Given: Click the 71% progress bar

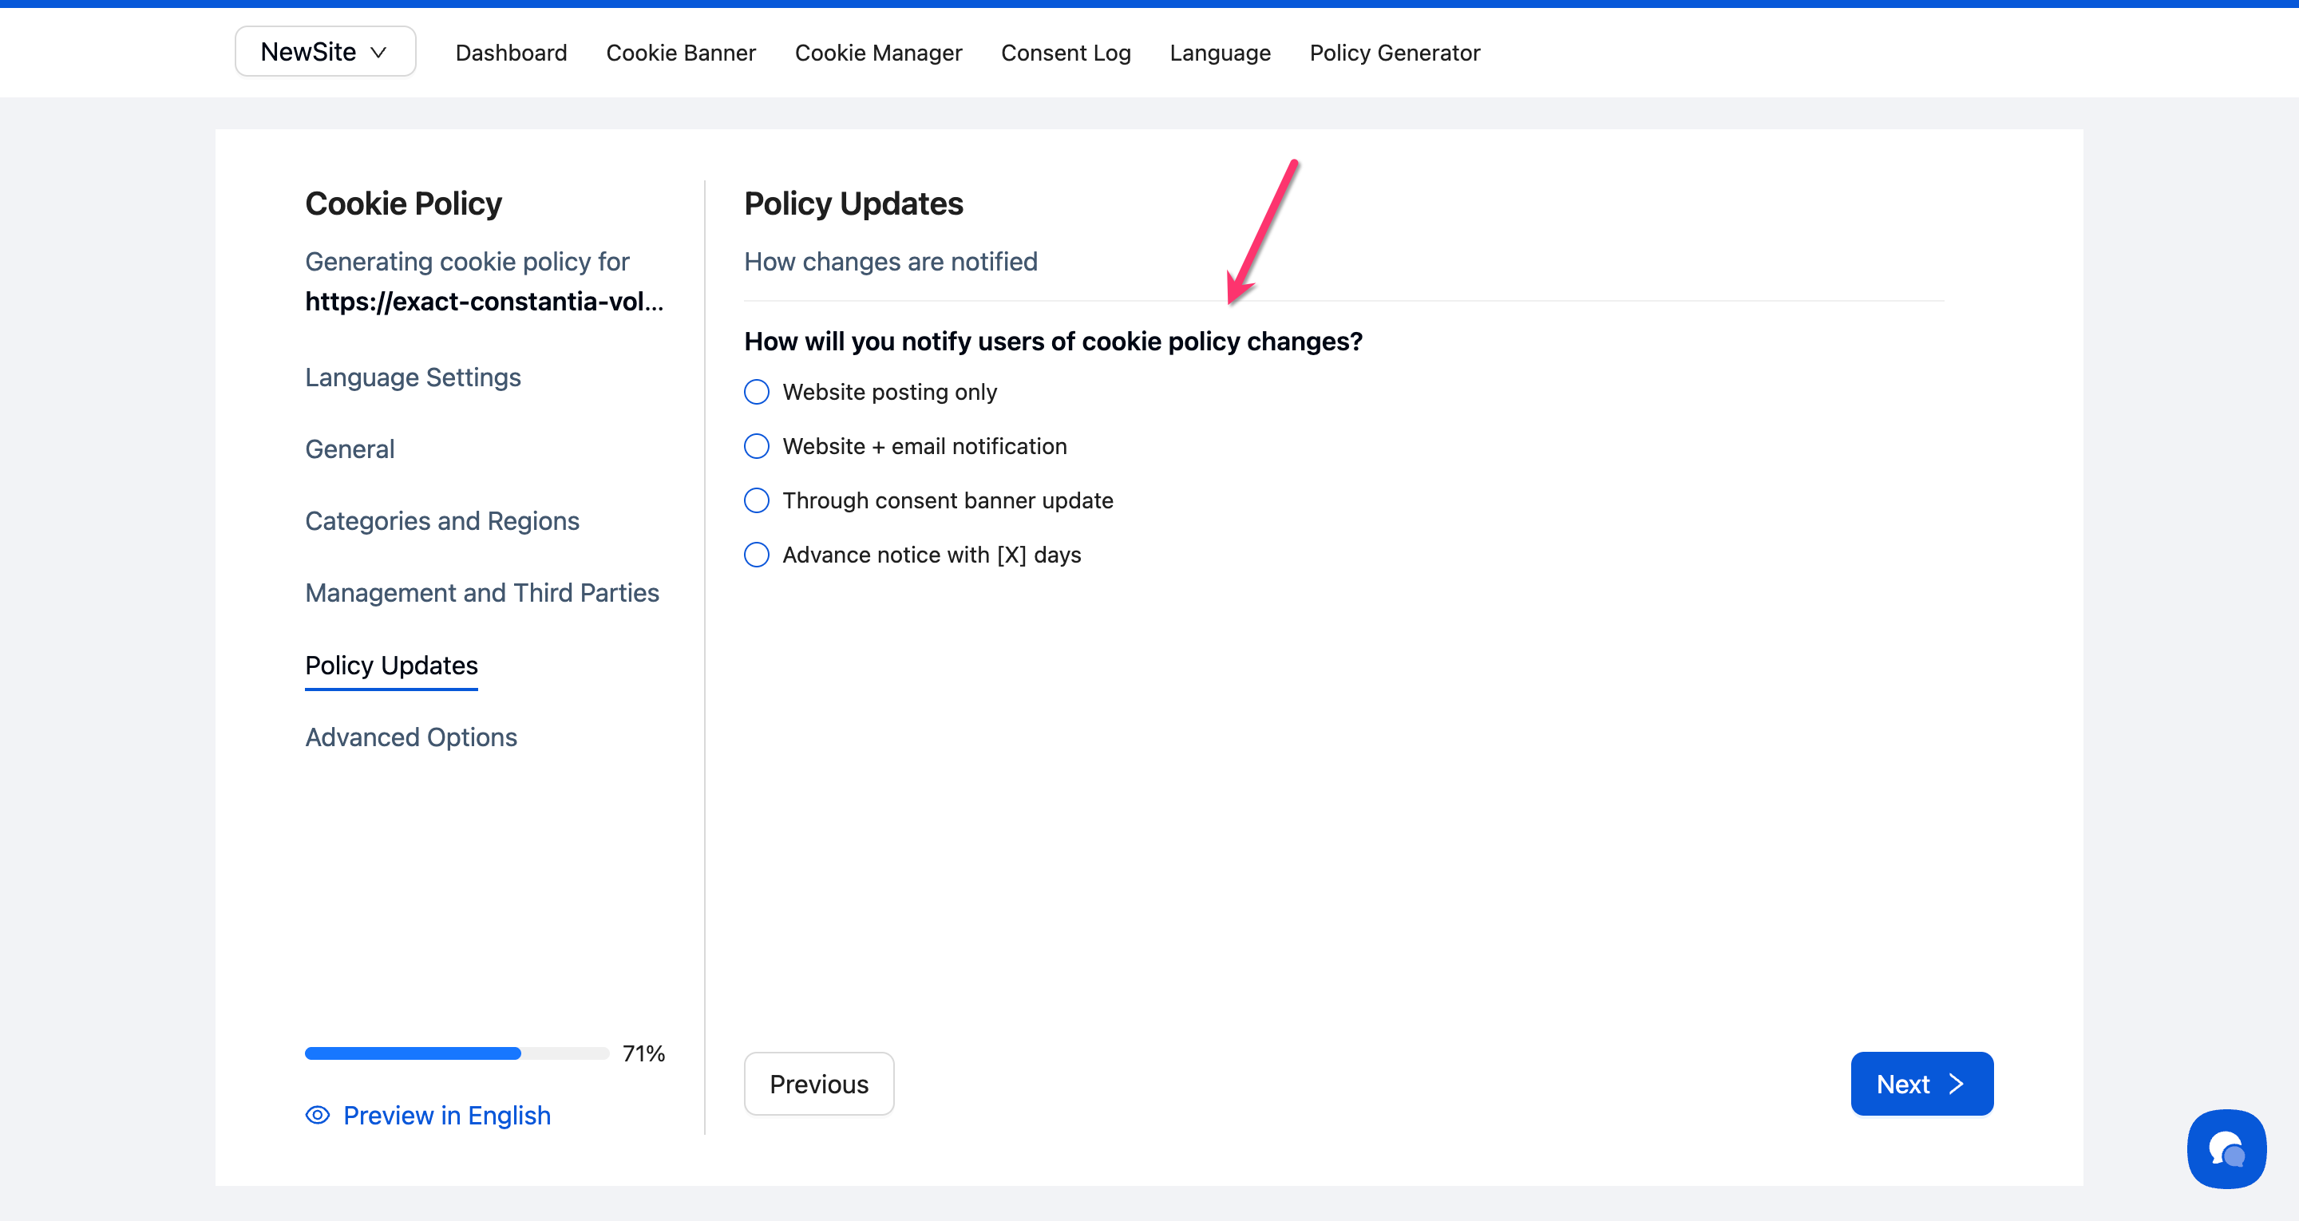Looking at the screenshot, I should pyautogui.click(x=456, y=1053).
